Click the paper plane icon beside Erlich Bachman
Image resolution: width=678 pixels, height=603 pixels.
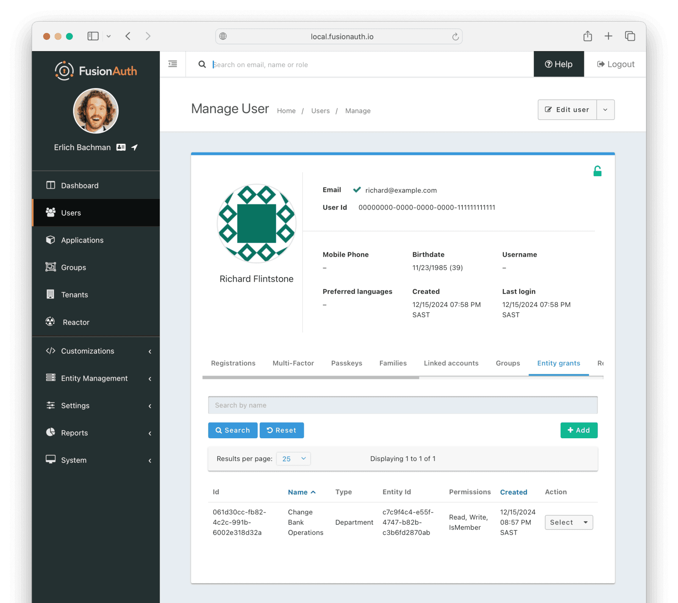134,147
